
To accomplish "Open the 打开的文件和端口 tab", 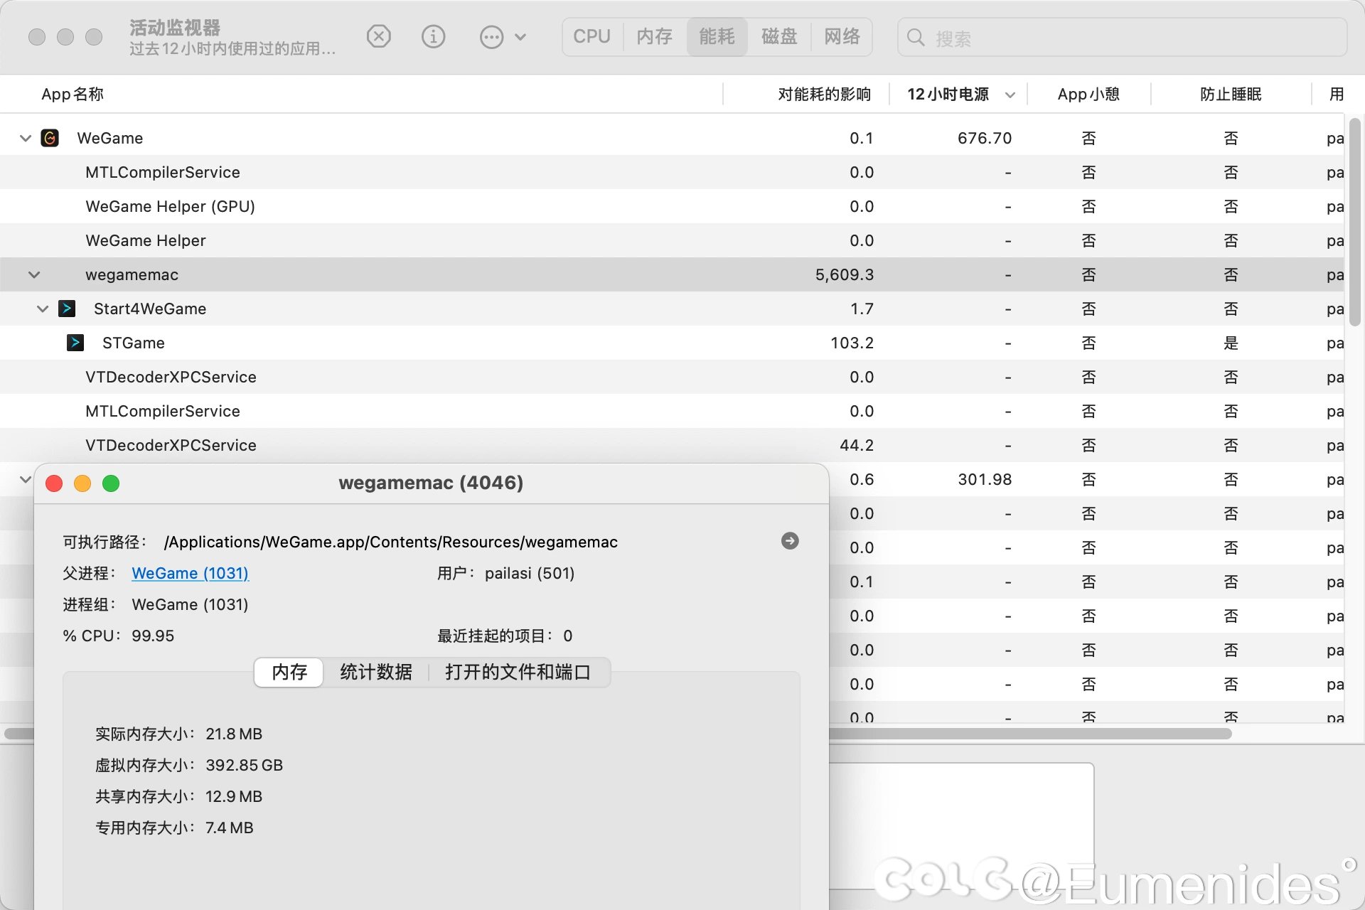I will (x=518, y=672).
